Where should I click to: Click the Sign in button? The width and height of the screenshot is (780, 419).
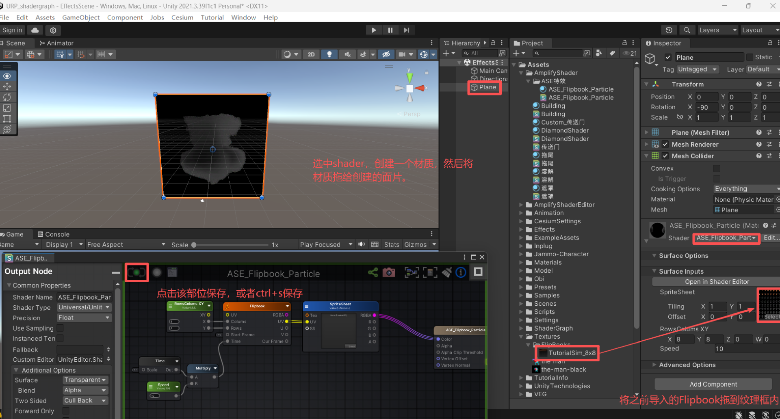(12, 30)
